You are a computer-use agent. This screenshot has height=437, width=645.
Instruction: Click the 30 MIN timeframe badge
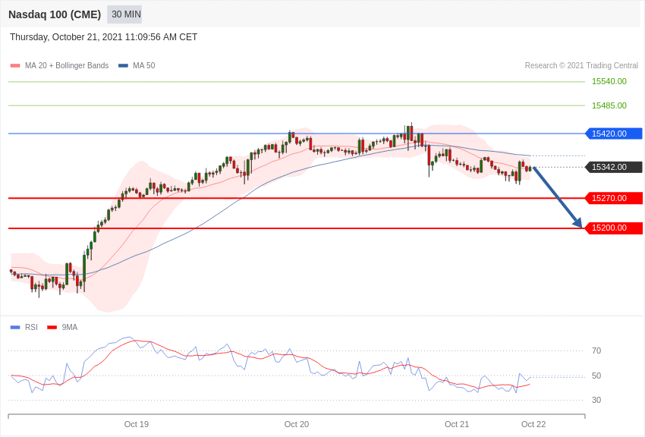click(x=124, y=14)
